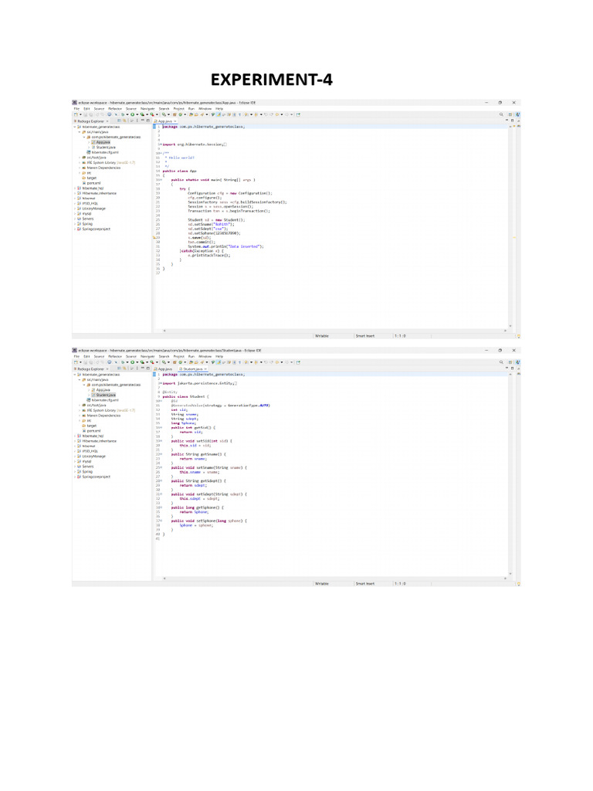Switch to App.java tab in bottom window
The image size is (593, 791).
(164, 368)
